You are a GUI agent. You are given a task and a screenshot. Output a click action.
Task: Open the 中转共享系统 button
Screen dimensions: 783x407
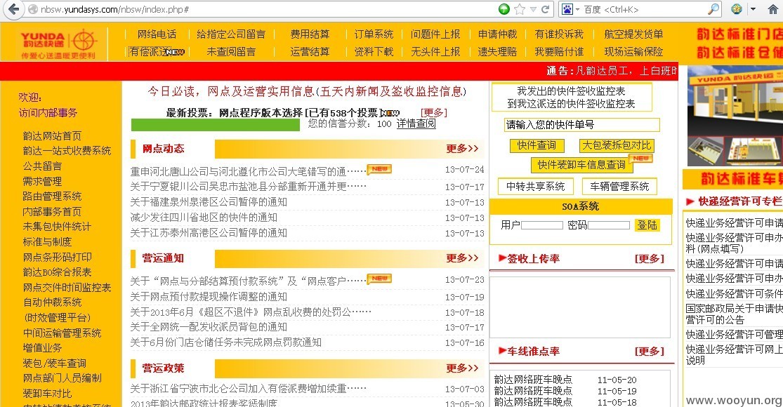point(535,187)
